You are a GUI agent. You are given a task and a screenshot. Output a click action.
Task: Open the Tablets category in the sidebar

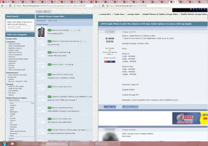tap(11, 139)
